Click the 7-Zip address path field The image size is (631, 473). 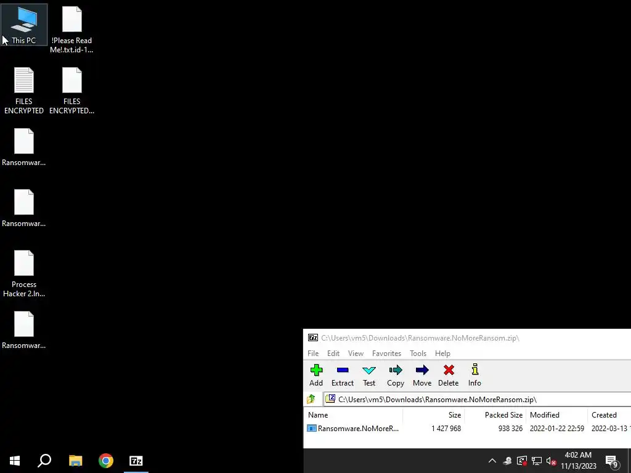coord(478,399)
